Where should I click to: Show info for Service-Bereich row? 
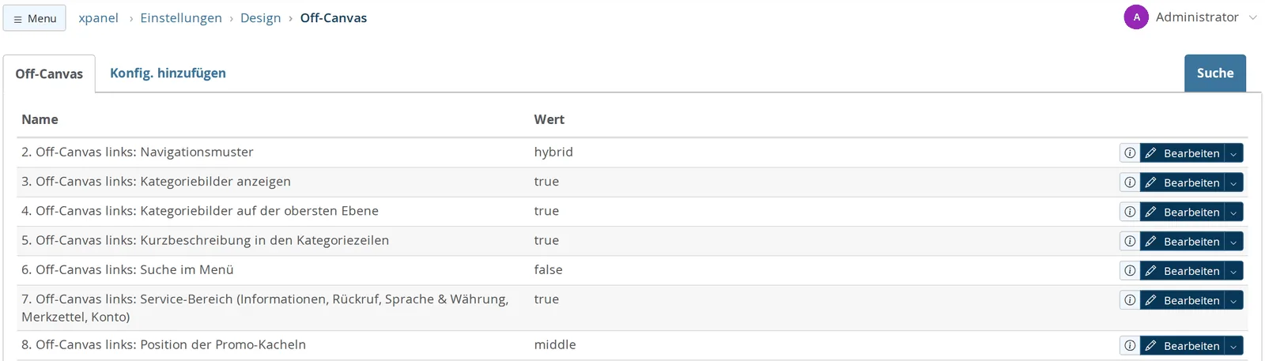[1130, 300]
